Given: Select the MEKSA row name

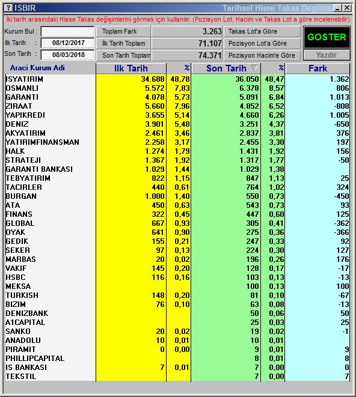Looking at the screenshot, I should (18, 286).
